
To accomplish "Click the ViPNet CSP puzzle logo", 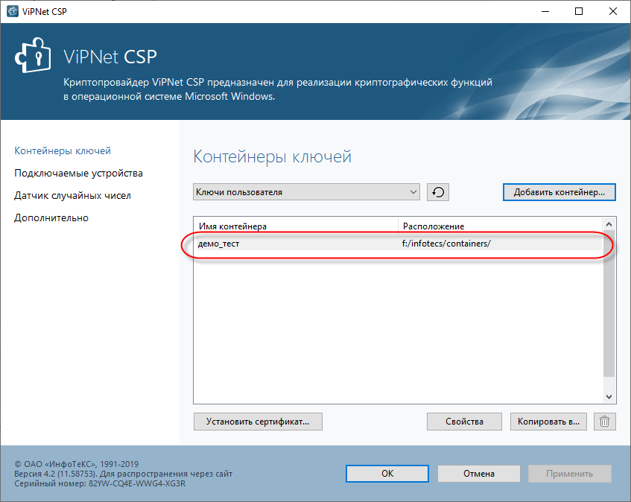I will (x=33, y=56).
